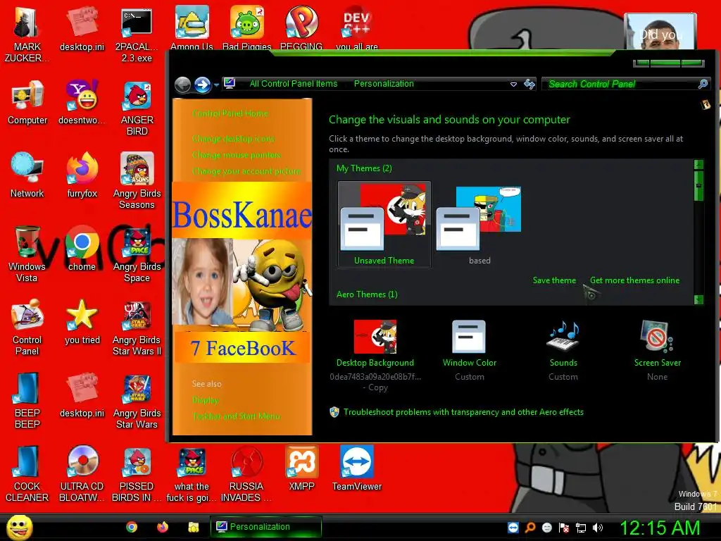Click the 12:15 AM taskbar clock

(660, 528)
